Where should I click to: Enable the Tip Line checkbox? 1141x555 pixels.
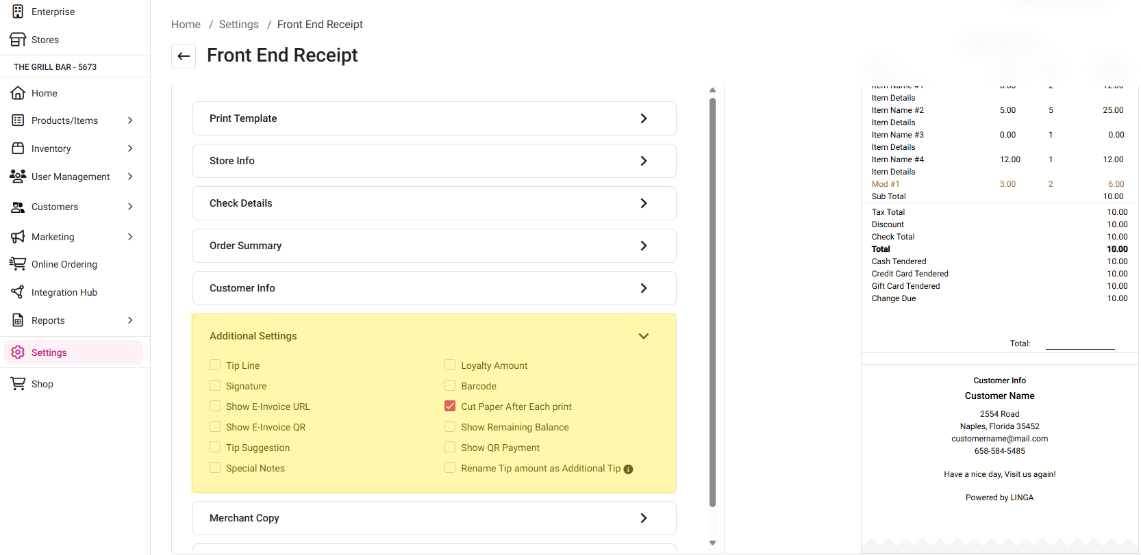(x=215, y=365)
